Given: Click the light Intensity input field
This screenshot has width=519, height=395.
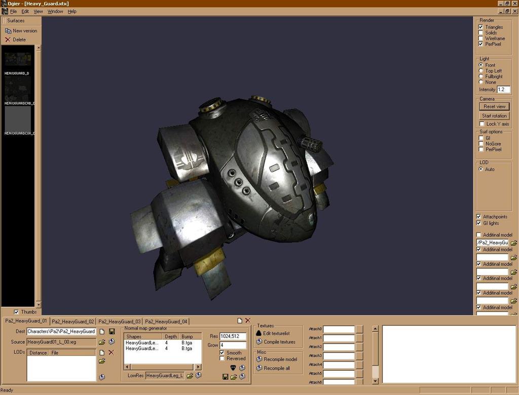Looking at the screenshot, I should click(x=503, y=90).
